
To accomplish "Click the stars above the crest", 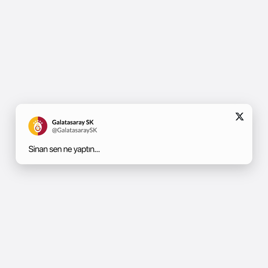I will click(38, 122).
